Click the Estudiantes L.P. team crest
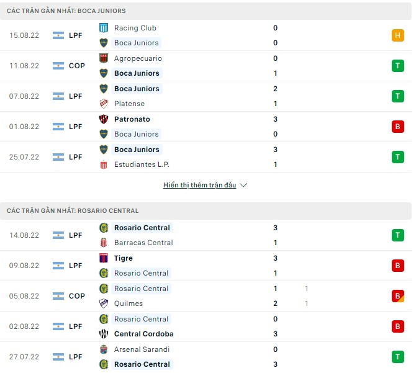 click(x=104, y=164)
